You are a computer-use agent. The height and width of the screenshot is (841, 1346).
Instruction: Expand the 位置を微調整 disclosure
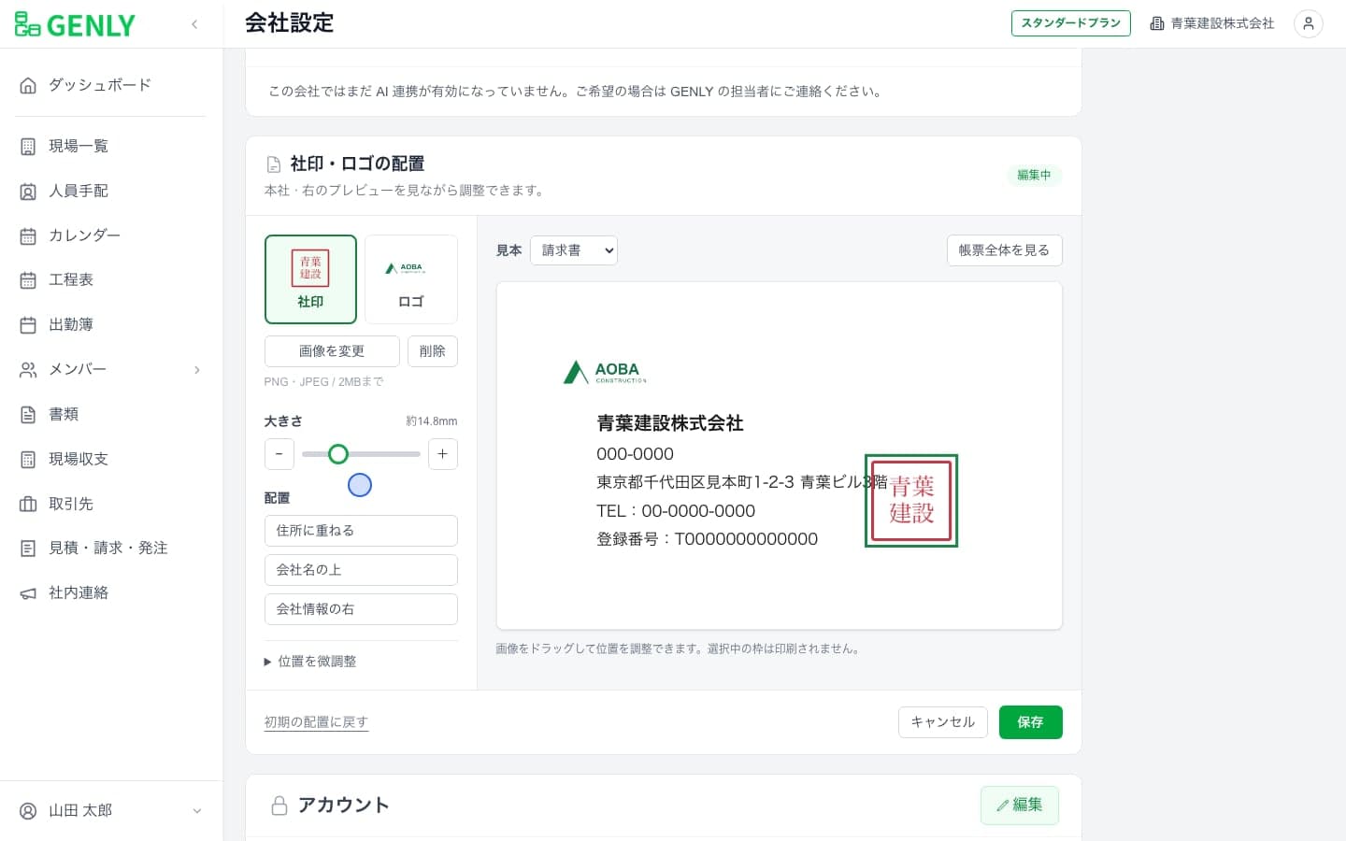(x=310, y=662)
